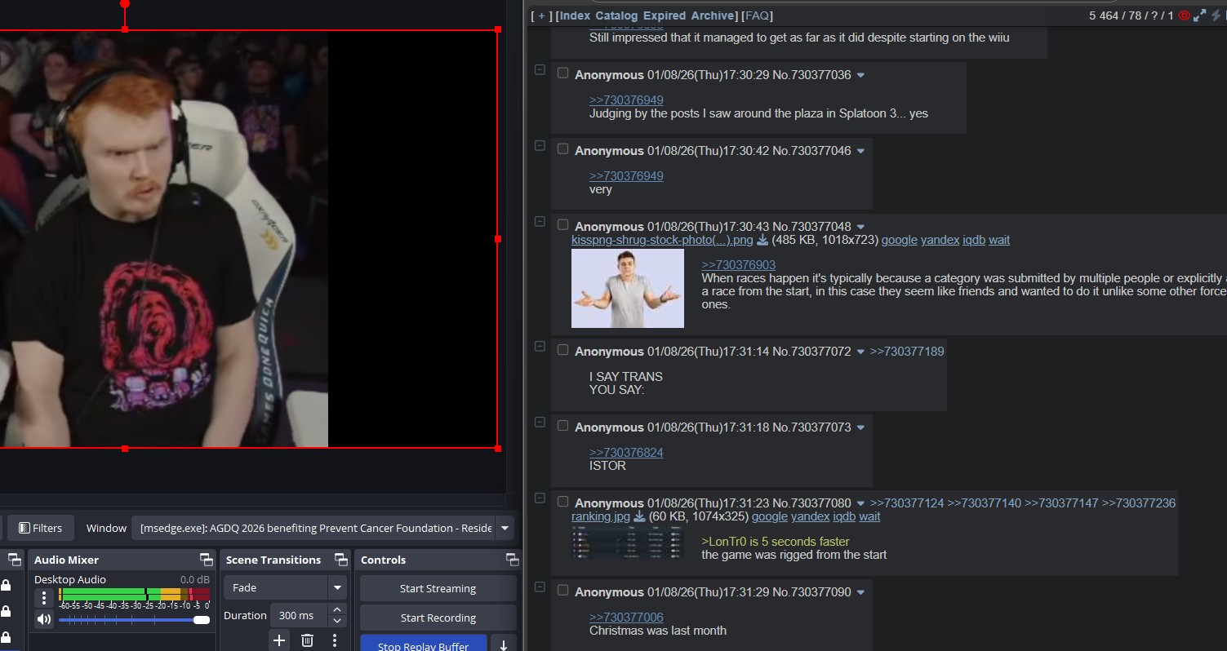Add a new scene transition with plus
The width and height of the screenshot is (1227, 651).
(279, 640)
